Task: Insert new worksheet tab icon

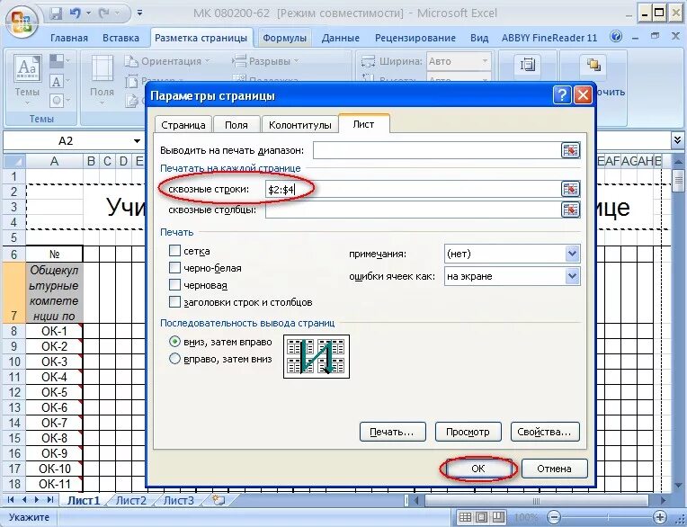Action: point(219,500)
